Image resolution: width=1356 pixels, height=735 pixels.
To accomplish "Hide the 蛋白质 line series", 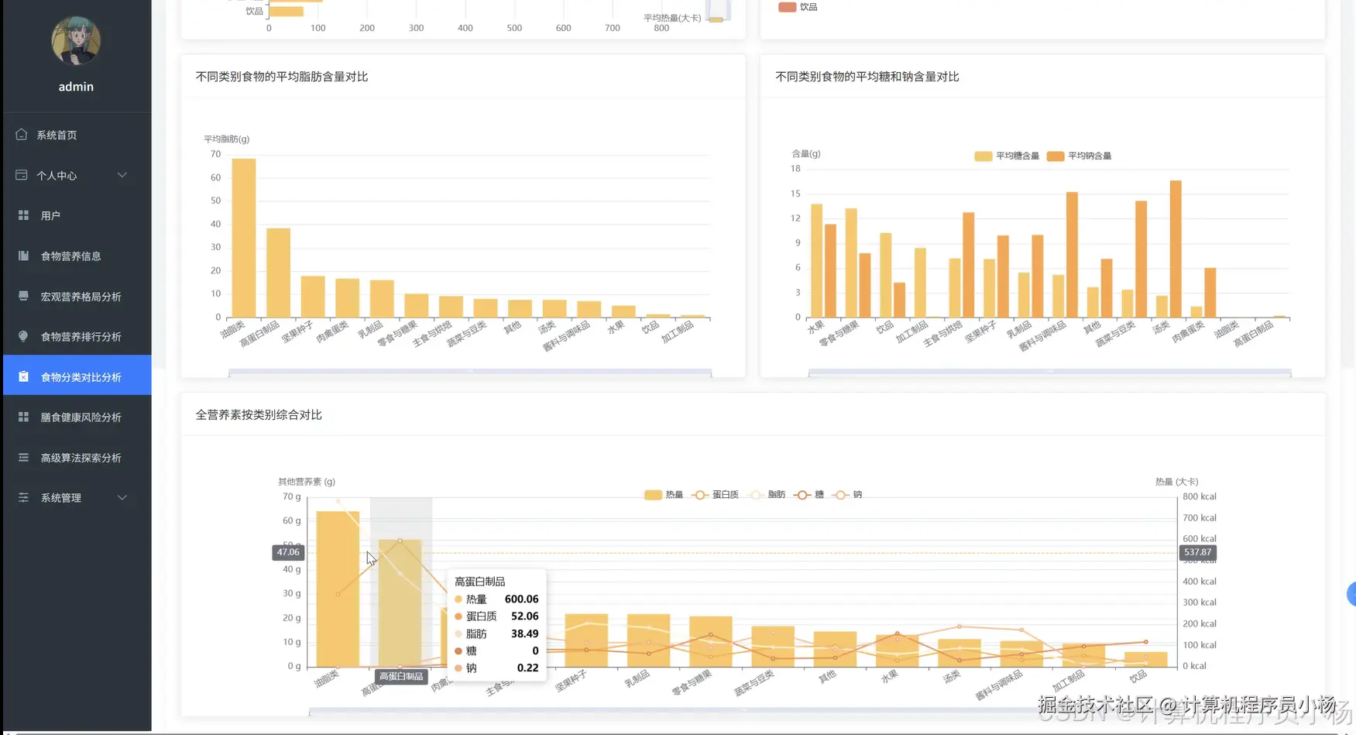I will [x=715, y=494].
